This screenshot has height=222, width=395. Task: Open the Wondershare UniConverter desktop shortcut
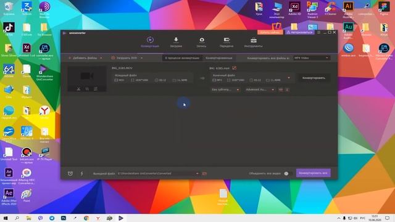point(44,73)
